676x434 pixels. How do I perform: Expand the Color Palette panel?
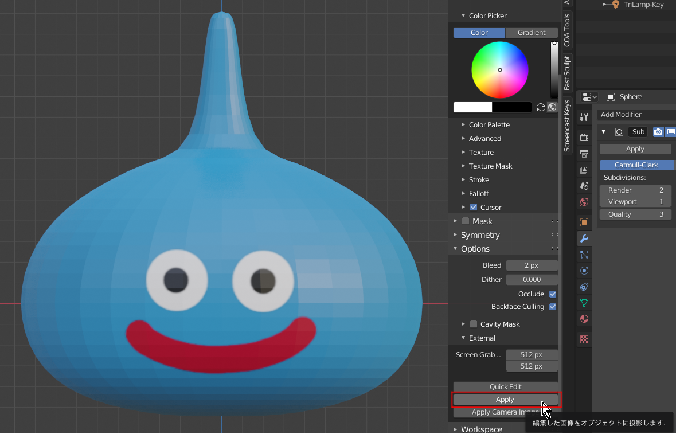coord(463,124)
